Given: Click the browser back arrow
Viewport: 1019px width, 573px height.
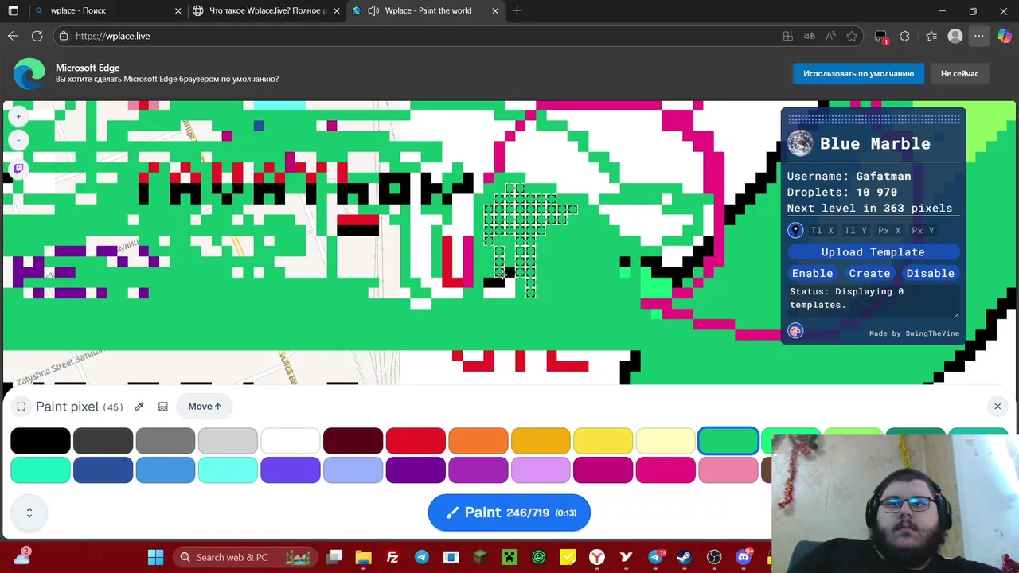Looking at the screenshot, I should coord(13,36).
